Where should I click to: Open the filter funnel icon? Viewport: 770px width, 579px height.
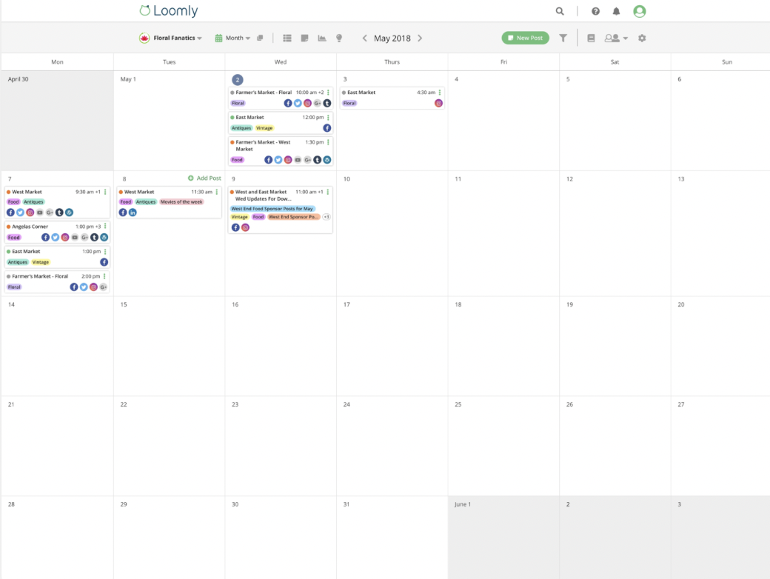tap(563, 38)
